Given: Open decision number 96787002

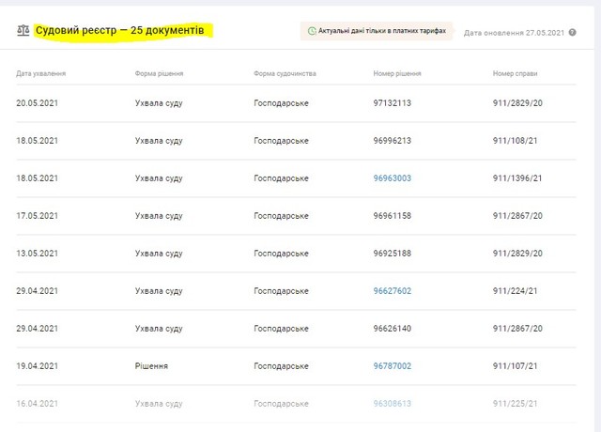Looking at the screenshot, I should click(x=393, y=365).
